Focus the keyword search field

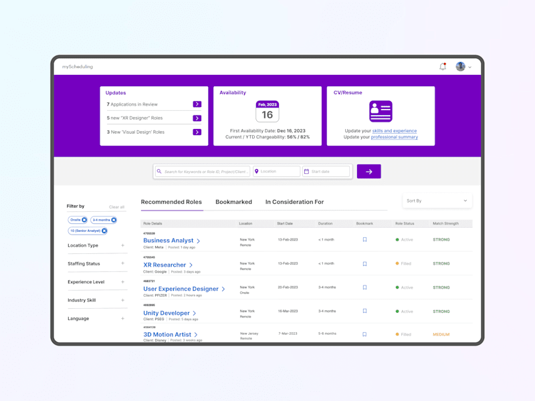click(x=203, y=172)
